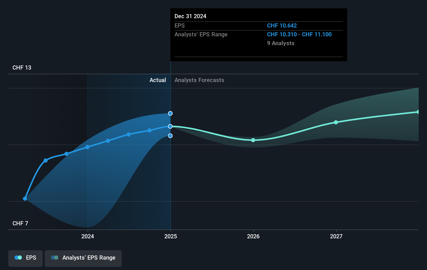Click the CHF 11.100 range value
Screen dimensions: 427x270
click(317, 34)
